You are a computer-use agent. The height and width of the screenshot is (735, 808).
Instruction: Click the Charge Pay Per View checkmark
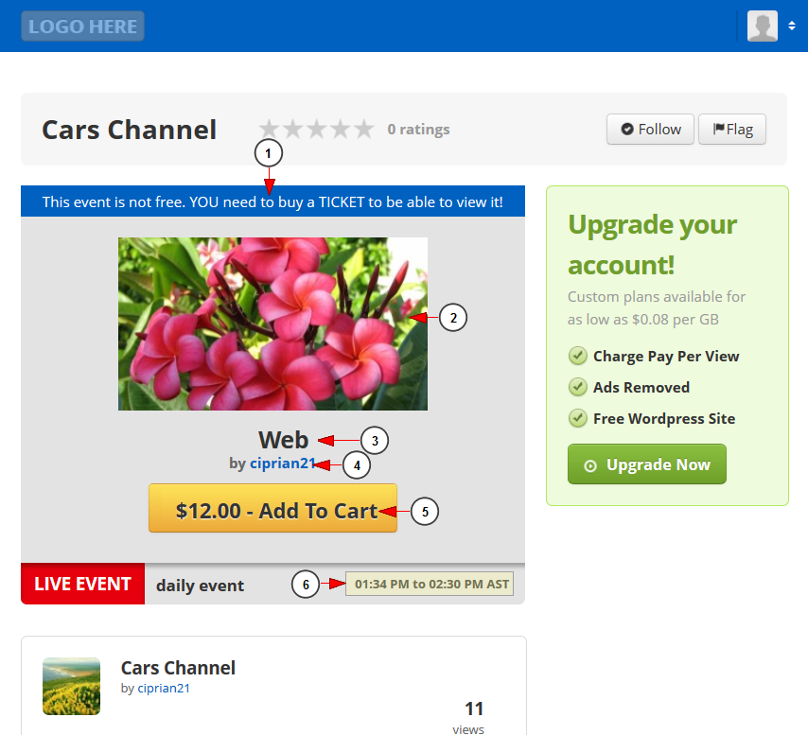[578, 356]
